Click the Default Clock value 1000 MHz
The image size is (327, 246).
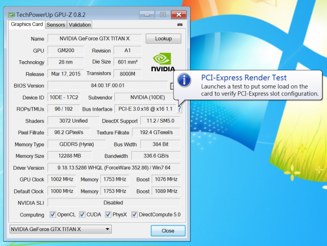point(62,191)
